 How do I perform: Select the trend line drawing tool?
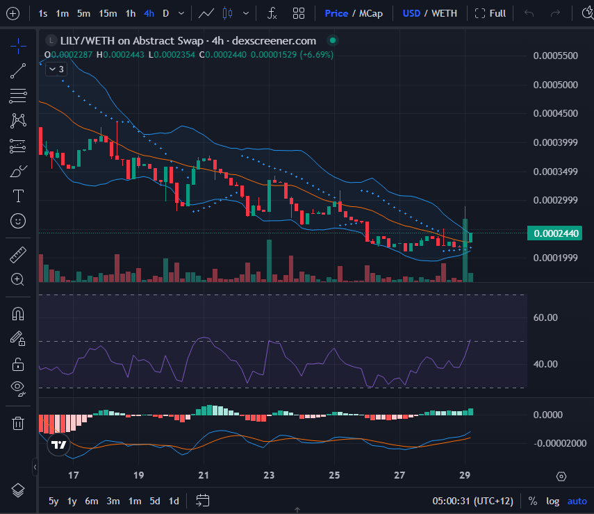point(18,71)
